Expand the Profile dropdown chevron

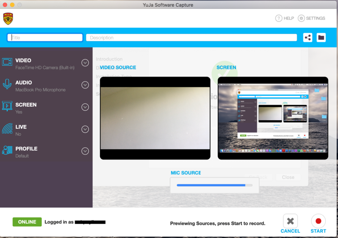[85, 151]
